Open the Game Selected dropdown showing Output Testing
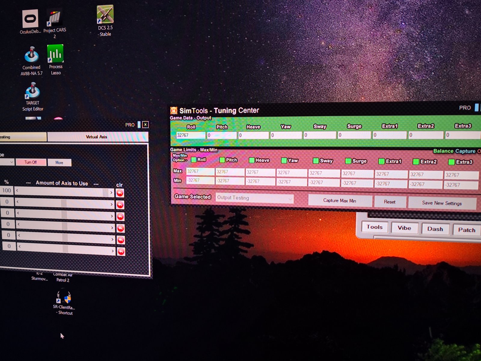Screen dimensions: 481x361 click(x=255, y=198)
